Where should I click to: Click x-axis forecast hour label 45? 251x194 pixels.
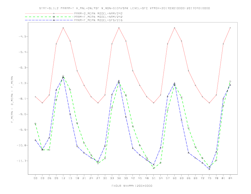point(140,178)
